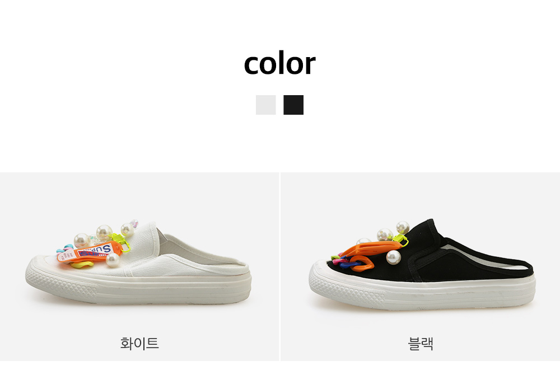Click neon yellow clasp on black shoe
Viewport: 560px width, 375px height.
[401, 239]
